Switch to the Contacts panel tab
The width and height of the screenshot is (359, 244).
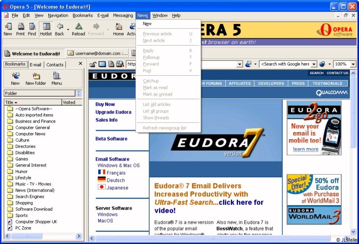coord(55,64)
